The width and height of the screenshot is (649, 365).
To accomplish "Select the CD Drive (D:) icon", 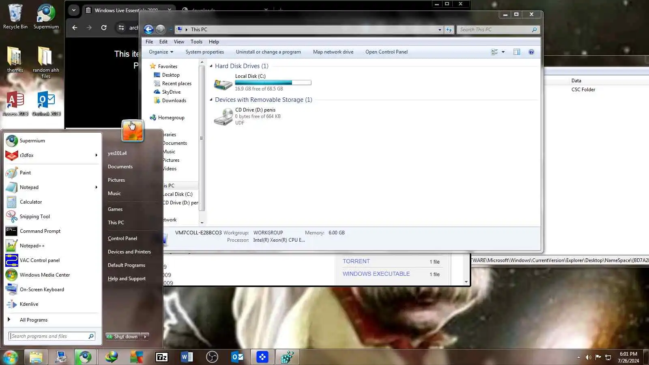I will click(x=223, y=117).
